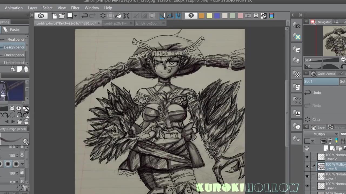This screenshot has height=194, width=346.
Task: Click the help question mark icon
Action: [191, 16]
